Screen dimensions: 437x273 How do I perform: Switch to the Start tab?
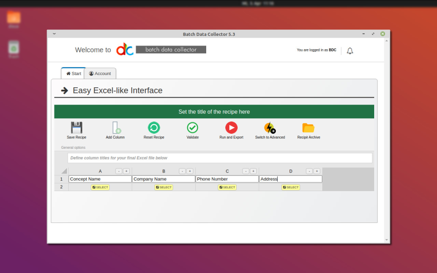(73, 73)
